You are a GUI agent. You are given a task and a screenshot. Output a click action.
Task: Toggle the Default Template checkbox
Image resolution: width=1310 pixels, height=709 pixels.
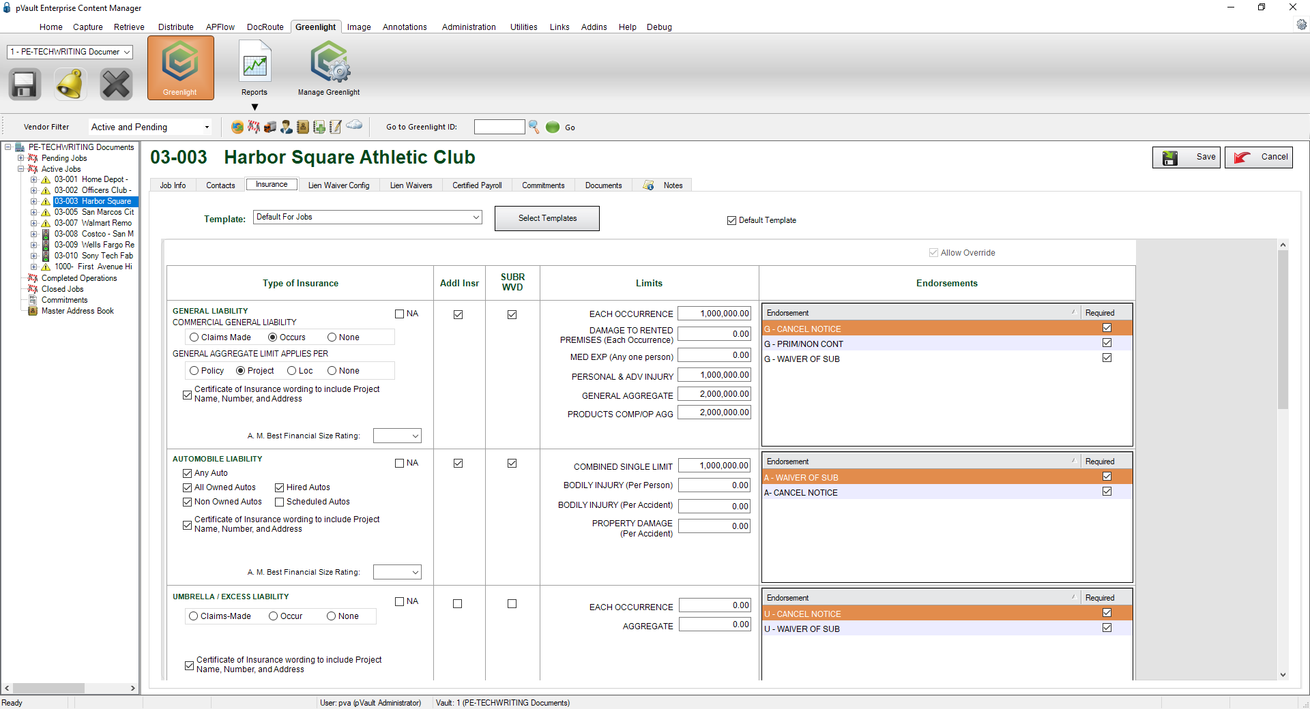(731, 221)
